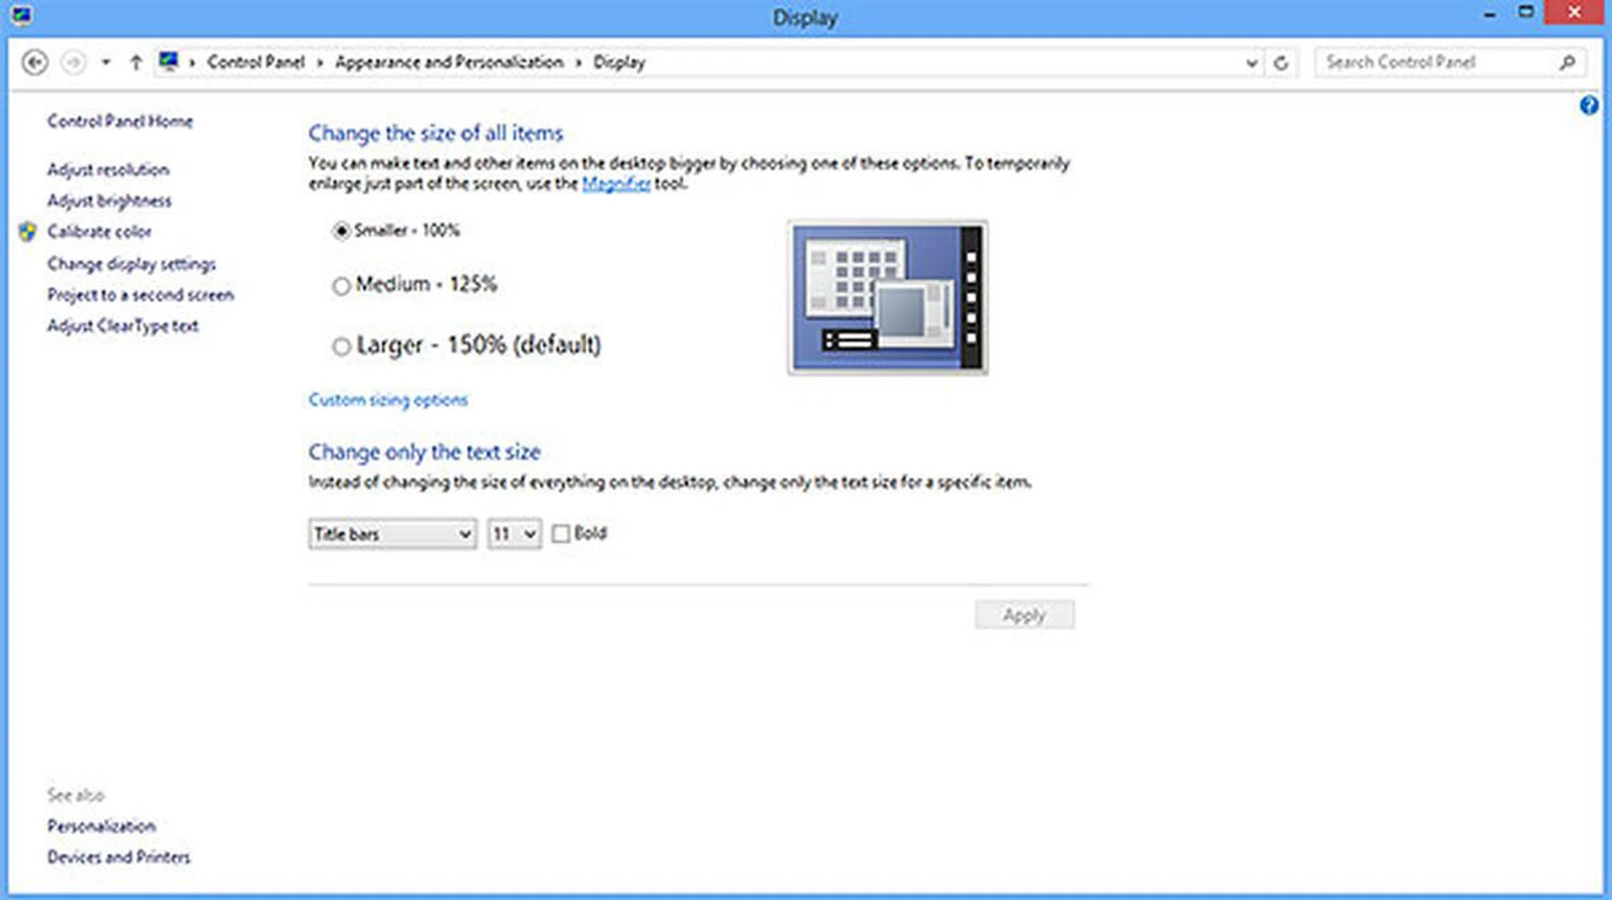Refresh the current Control Panel page
The height and width of the screenshot is (900, 1612).
tap(1281, 62)
